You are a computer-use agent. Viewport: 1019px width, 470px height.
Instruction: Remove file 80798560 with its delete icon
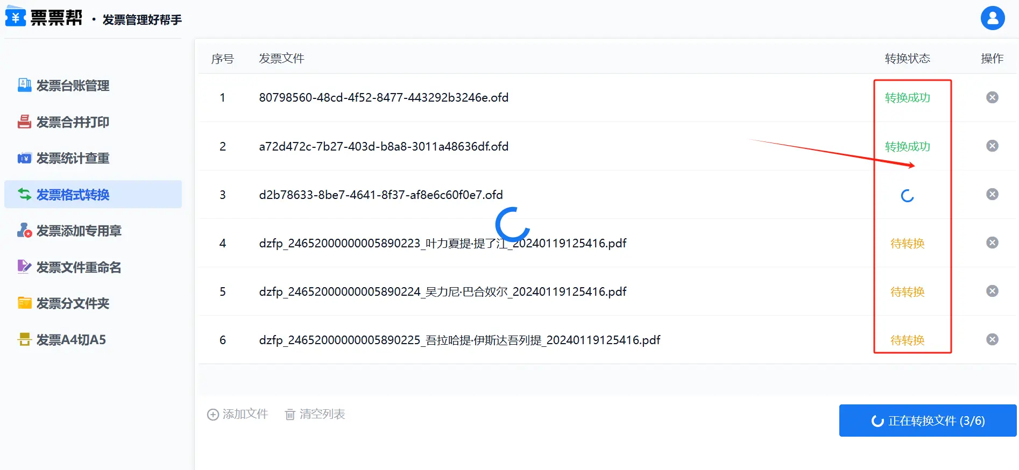[992, 97]
